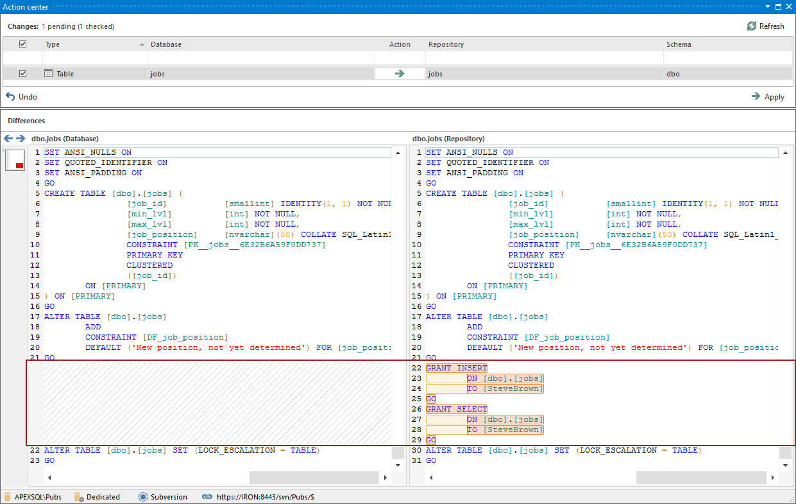
Task: Click the Table type icon in row
Action: tap(48, 74)
